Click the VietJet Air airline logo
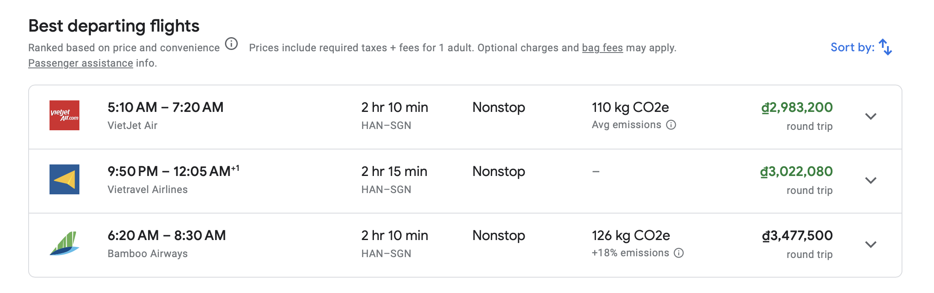The image size is (934, 293). [64, 115]
